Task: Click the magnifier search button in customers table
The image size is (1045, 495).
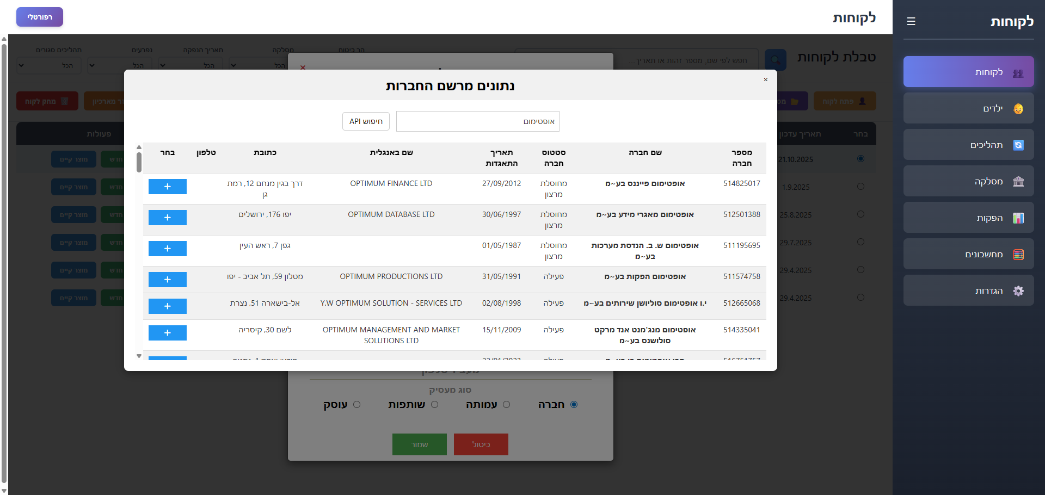Action: coord(776,60)
